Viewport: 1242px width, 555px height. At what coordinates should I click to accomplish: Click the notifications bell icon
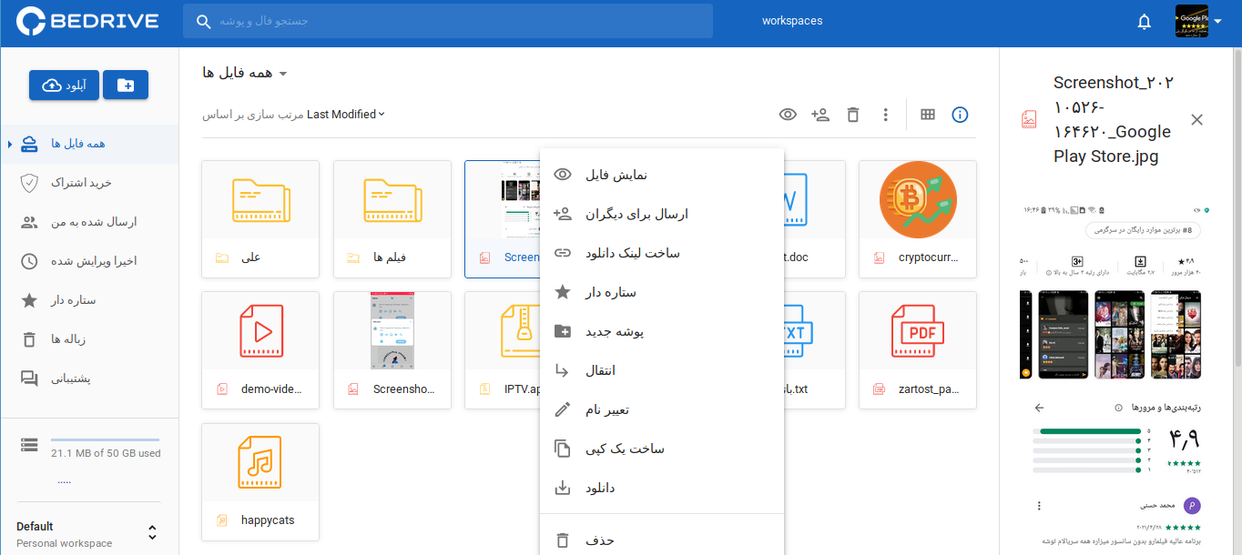click(x=1145, y=22)
